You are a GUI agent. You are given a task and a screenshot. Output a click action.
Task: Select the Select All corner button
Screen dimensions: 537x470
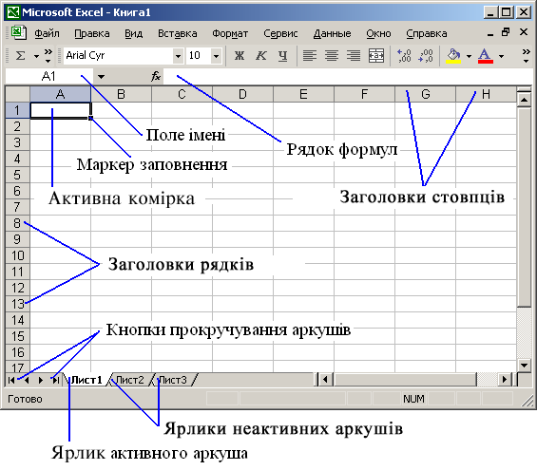18,94
